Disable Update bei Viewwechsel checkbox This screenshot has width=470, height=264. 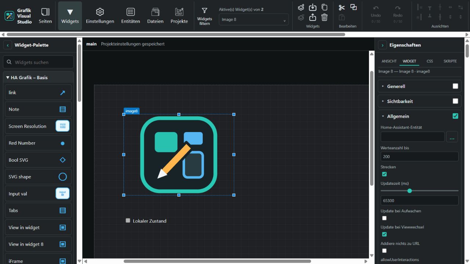(x=384, y=234)
